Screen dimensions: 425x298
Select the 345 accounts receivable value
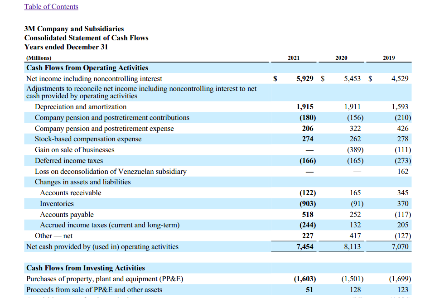coord(403,193)
